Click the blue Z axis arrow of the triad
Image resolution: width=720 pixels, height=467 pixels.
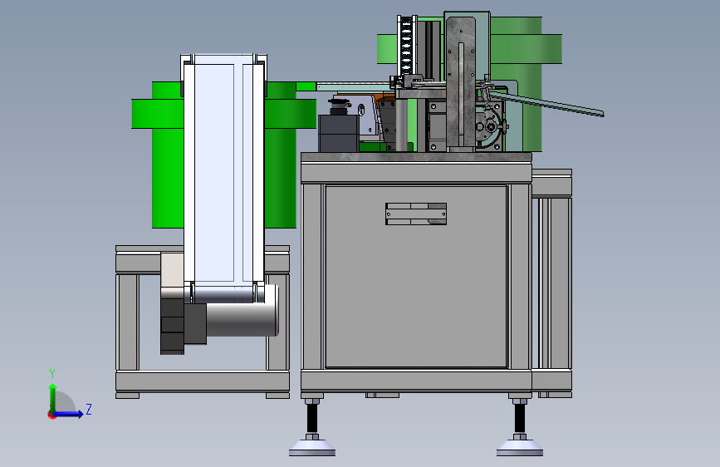pos(69,414)
